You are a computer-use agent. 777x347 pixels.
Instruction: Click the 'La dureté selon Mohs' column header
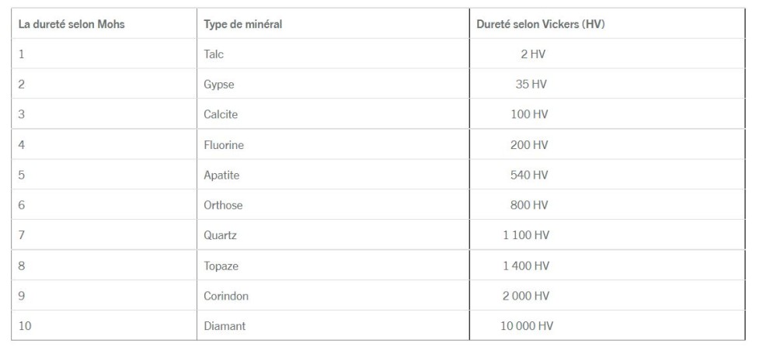[71, 24]
